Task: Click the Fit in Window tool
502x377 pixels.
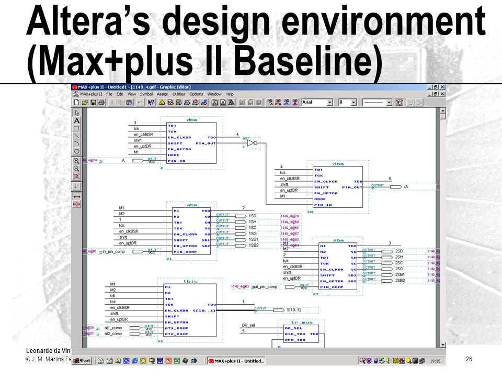Action: (x=76, y=176)
